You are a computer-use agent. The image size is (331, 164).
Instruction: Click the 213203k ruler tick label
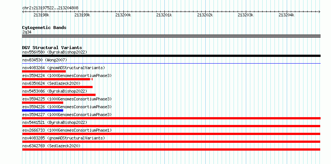click(x=246, y=15)
